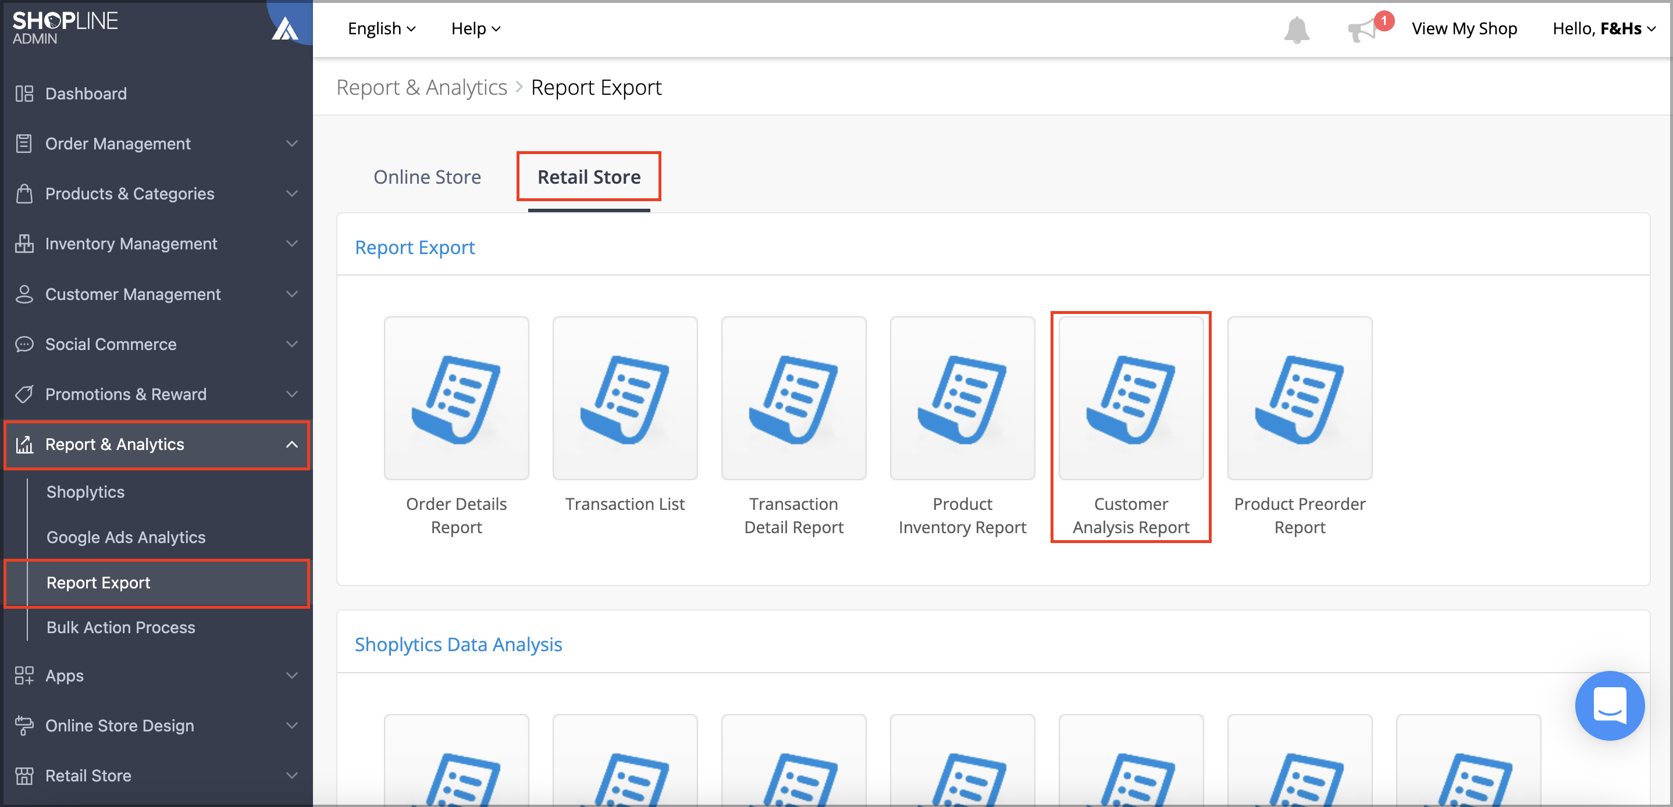Open the Order Details Report card icon
1673x807 pixels.
[x=456, y=398]
